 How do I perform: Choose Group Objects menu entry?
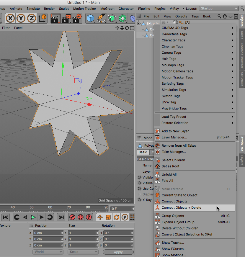(x=195, y=216)
